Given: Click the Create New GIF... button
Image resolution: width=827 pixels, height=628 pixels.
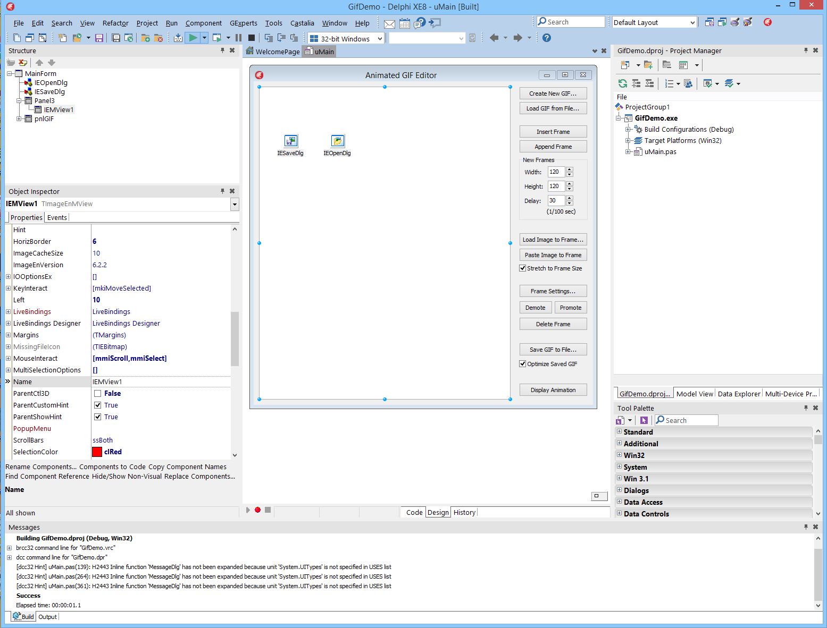Looking at the screenshot, I should (553, 94).
